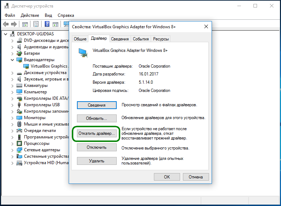Click the Device Manager title bar icon
281x206 pixels.
[7, 6]
